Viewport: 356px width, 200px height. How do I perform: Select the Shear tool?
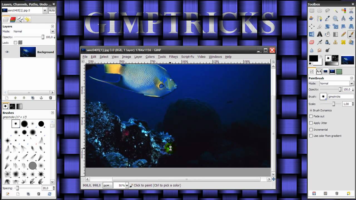click(x=343, y=26)
